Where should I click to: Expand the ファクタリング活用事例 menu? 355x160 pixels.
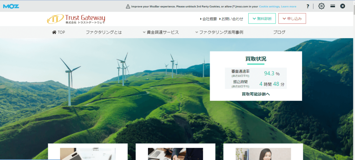219,32
